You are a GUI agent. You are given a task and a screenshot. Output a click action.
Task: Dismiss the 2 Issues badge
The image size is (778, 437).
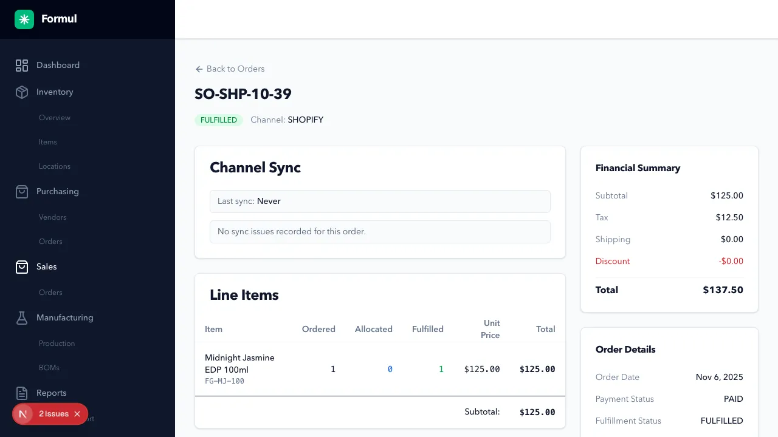click(x=77, y=414)
